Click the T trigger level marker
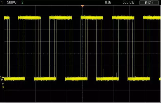 [x=3, y=86]
